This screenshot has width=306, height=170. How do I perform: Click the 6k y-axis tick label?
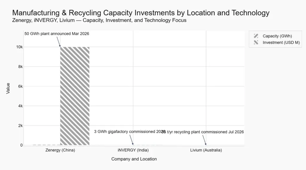pos(20,86)
